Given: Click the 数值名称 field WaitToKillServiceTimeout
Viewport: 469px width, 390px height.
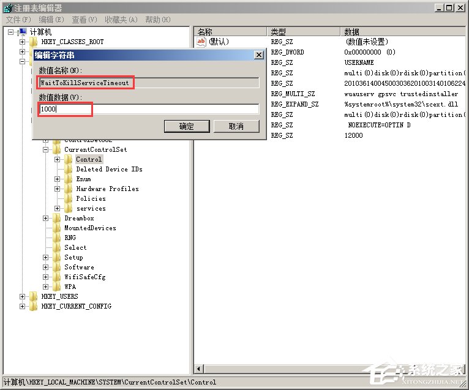Looking at the screenshot, I should [x=149, y=83].
